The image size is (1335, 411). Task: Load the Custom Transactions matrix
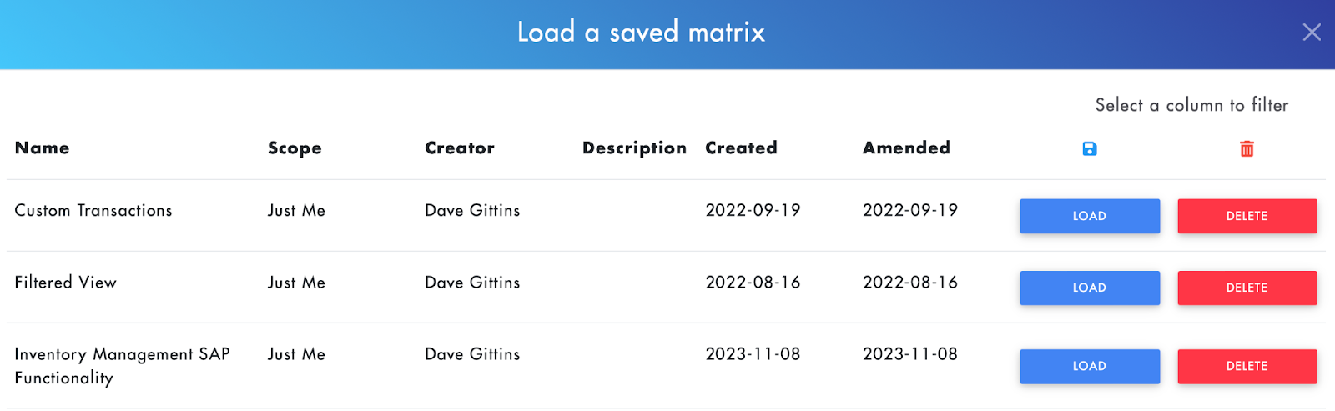click(x=1090, y=216)
